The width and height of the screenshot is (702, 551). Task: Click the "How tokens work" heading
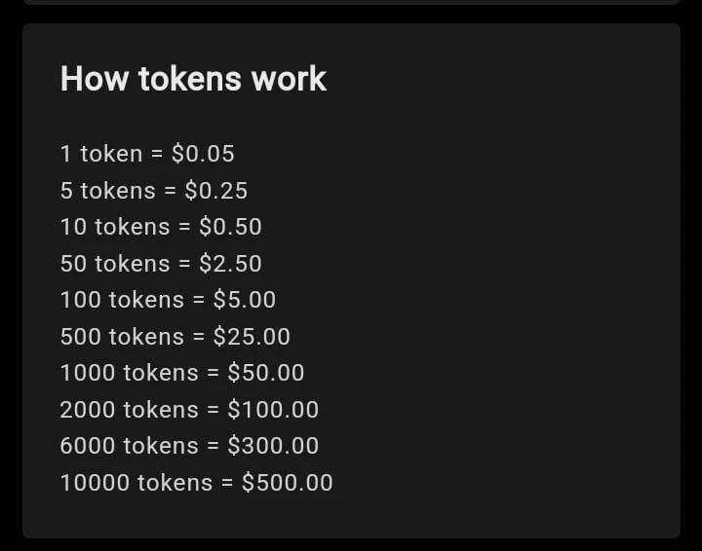[x=193, y=79]
